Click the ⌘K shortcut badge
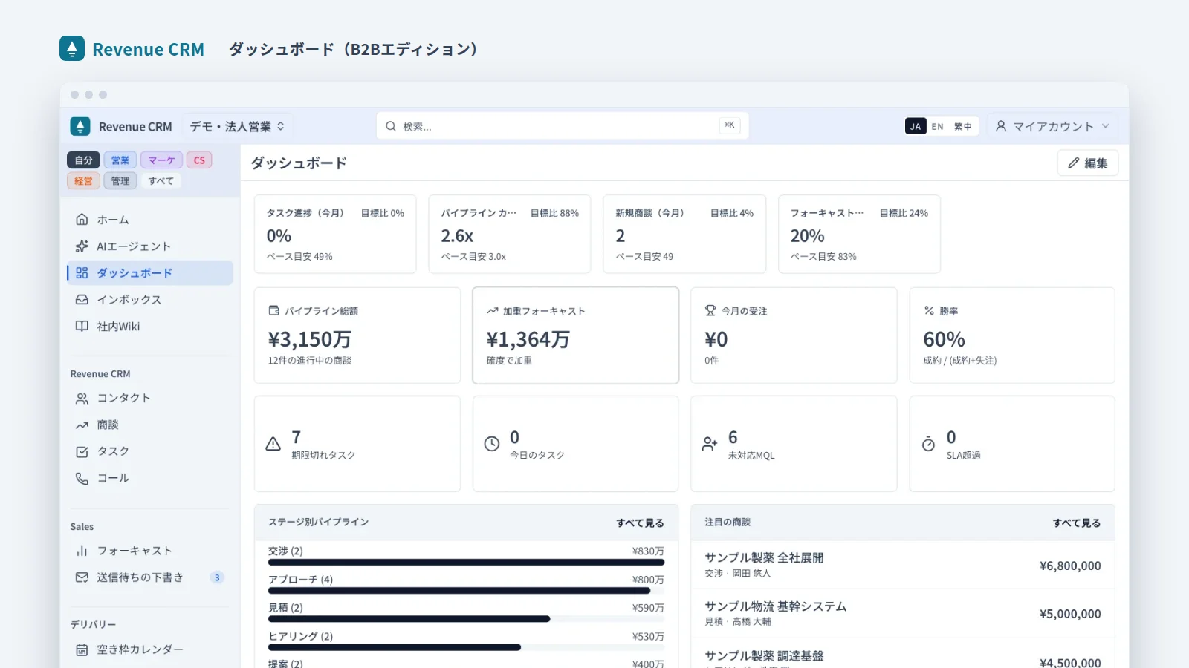 pos(730,125)
